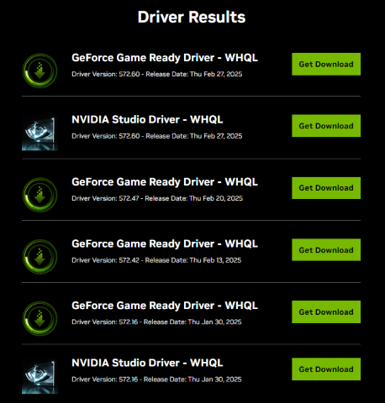Get Download for Game Ready Driver 572.47

coord(326,188)
